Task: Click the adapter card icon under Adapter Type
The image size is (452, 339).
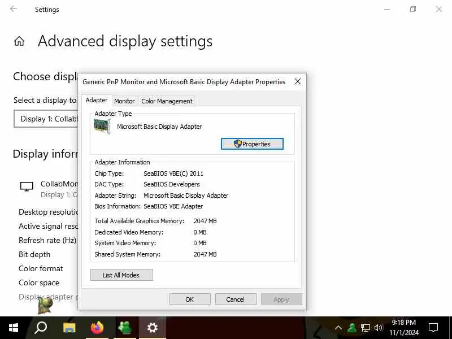Action: pyautogui.click(x=102, y=126)
